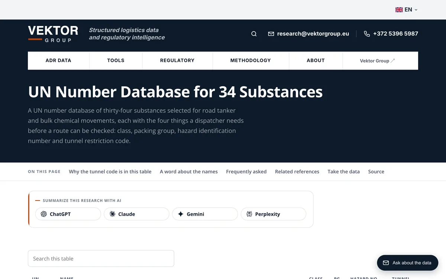This screenshot has height=279, width=446.
Task: Summarize with the Perplexity button
Action: point(274,214)
